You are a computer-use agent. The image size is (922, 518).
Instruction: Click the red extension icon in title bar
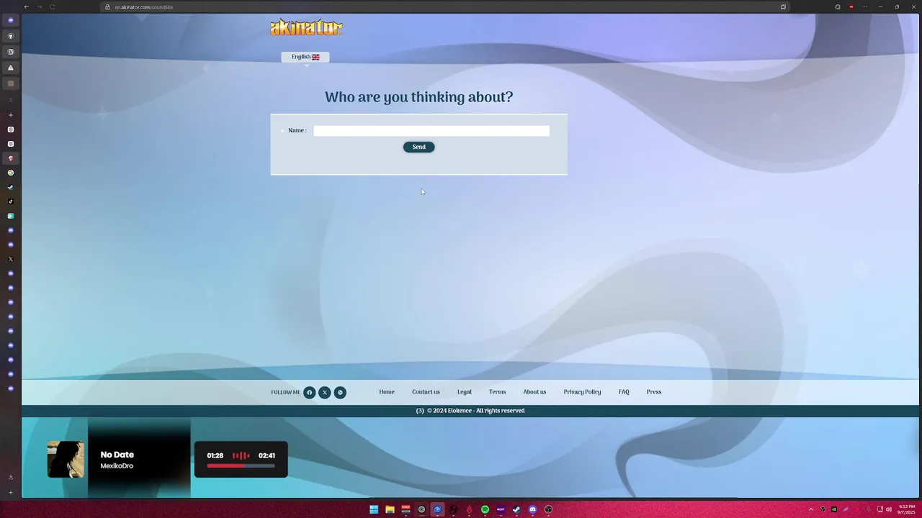pyautogui.click(x=851, y=7)
